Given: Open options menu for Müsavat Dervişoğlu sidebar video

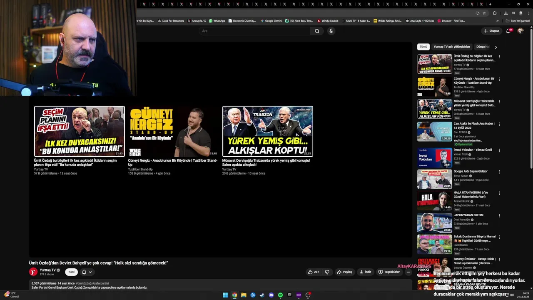Looking at the screenshot, I should (x=499, y=102).
